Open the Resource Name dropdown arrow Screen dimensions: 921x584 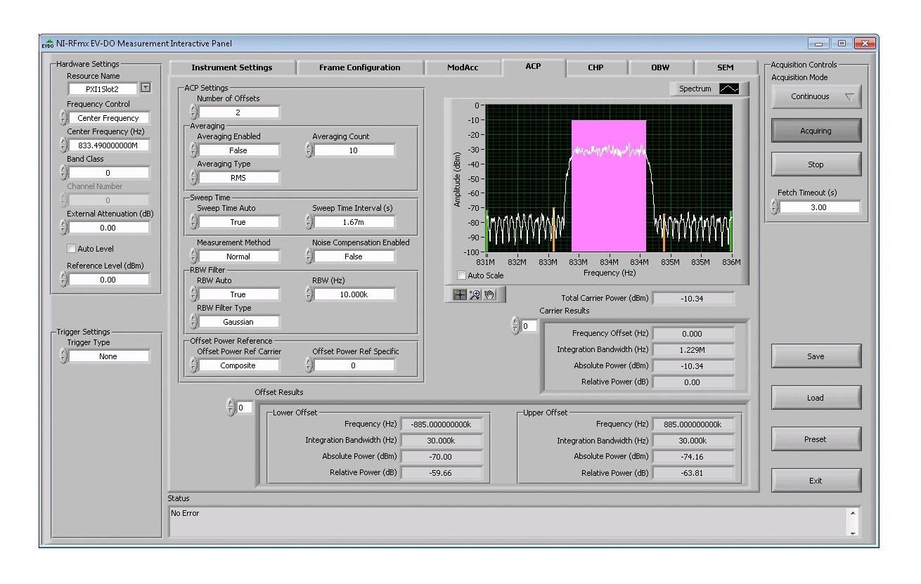pos(146,89)
